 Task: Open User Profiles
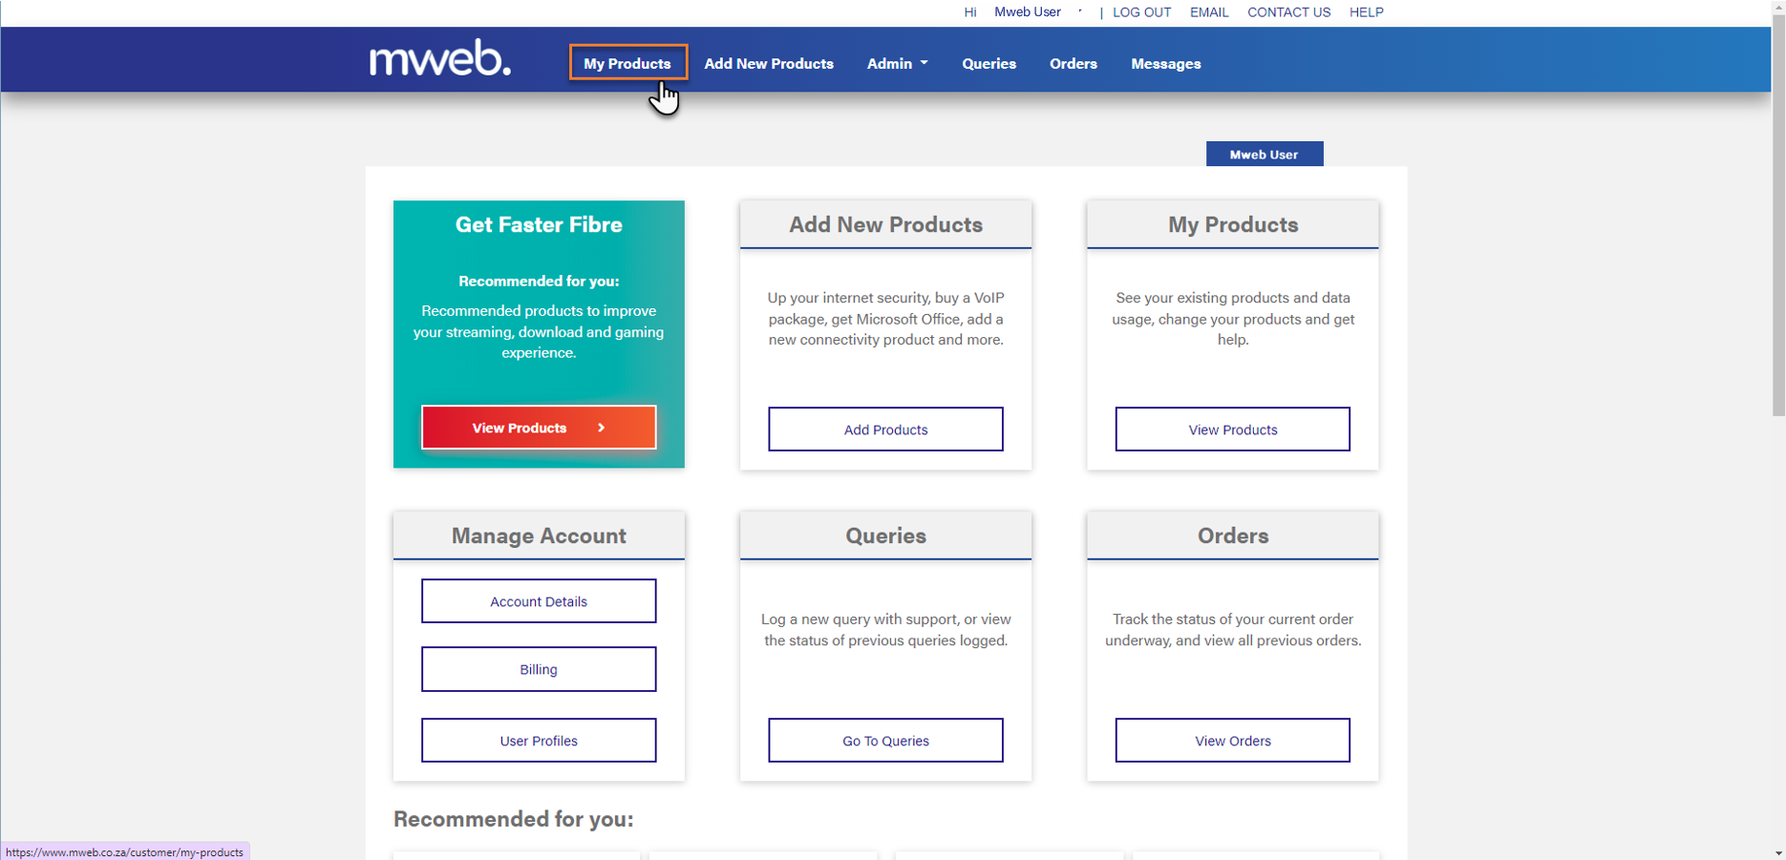[539, 741]
